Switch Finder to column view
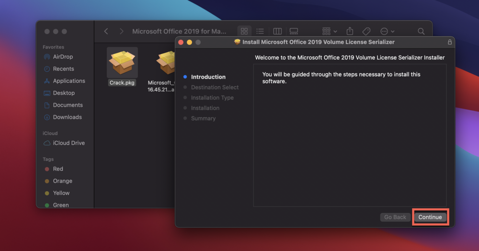The width and height of the screenshot is (479, 251). (277, 31)
